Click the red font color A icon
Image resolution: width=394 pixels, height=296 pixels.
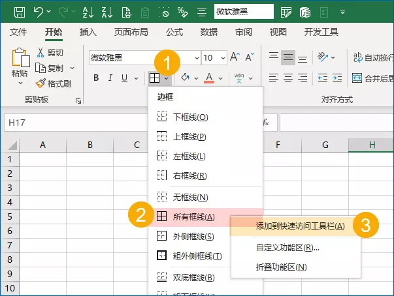pyautogui.click(x=209, y=78)
